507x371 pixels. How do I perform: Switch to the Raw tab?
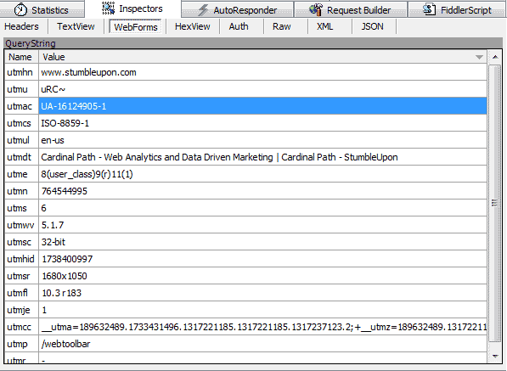282,26
